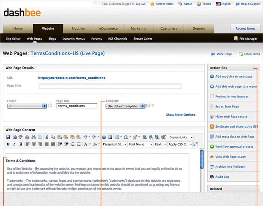Open Secure Zones submenu item
Image resolution: width=263 pixels, height=206 pixels.
click(143, 39)
